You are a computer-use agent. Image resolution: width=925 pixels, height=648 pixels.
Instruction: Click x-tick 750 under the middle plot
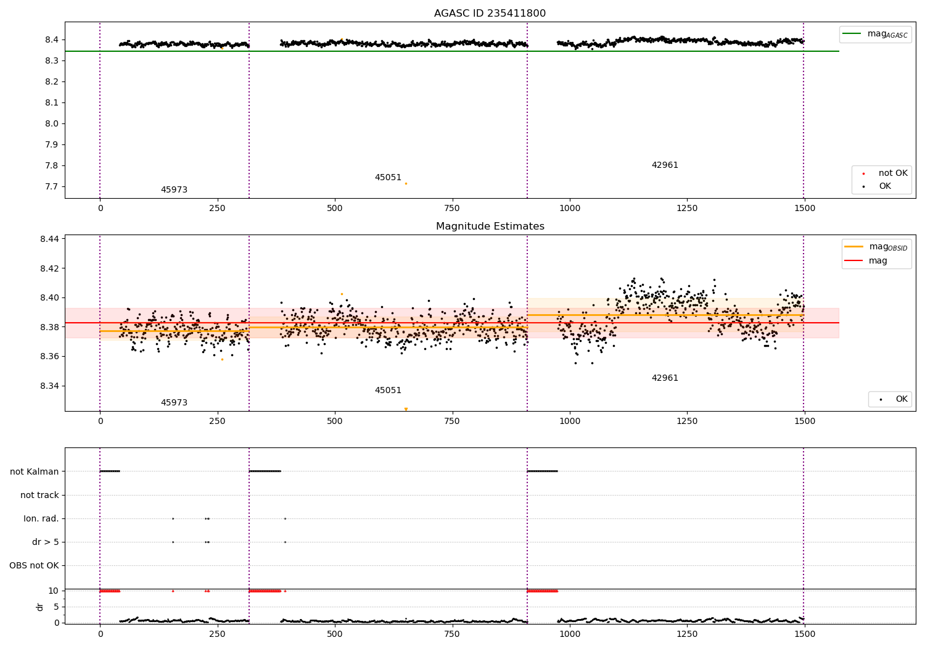pyautogui.click(x=452, y=422)
